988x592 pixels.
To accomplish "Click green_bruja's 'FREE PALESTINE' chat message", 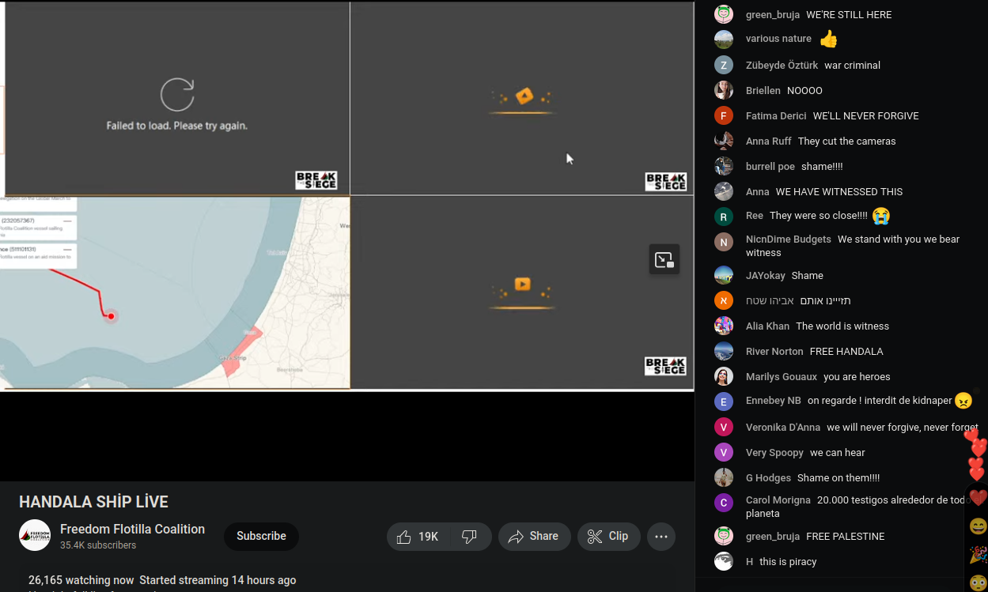I will tap(846, 536).
